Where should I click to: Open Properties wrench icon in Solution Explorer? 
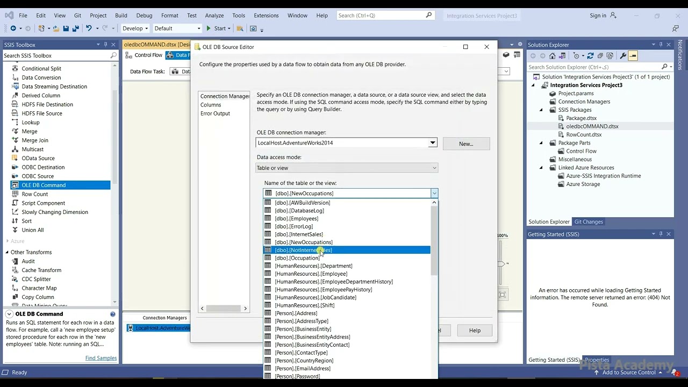[623, 56]
